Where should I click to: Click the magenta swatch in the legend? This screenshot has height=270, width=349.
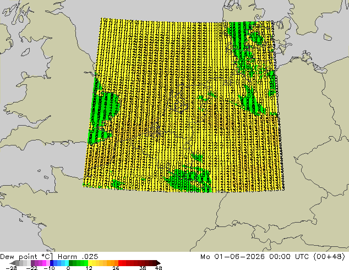coord(44,263)
